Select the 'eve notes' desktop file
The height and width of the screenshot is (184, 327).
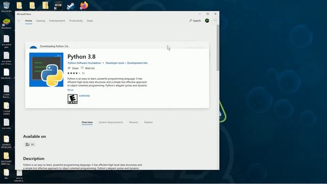click(6, 124)
